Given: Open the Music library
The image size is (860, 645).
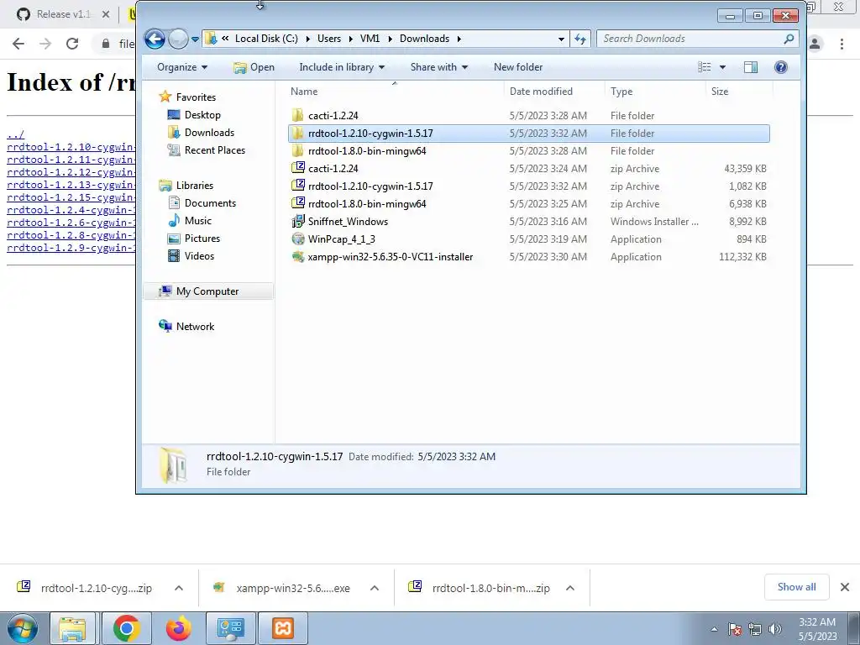Looking at the screenshot, I should tap(197, 221).
